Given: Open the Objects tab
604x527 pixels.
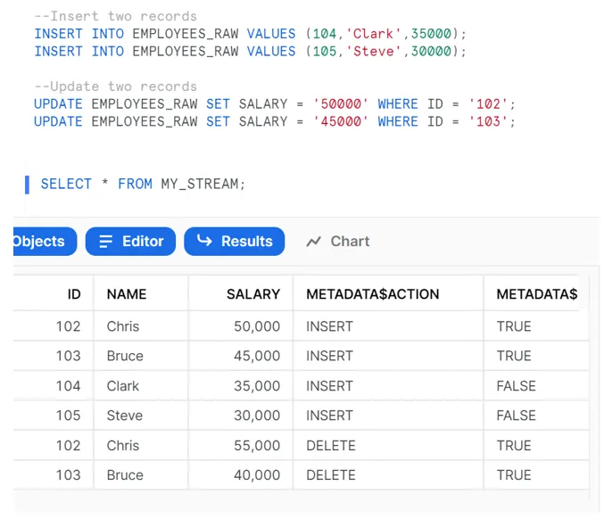Looking at the screenshot, I should [x=39, y=242].
